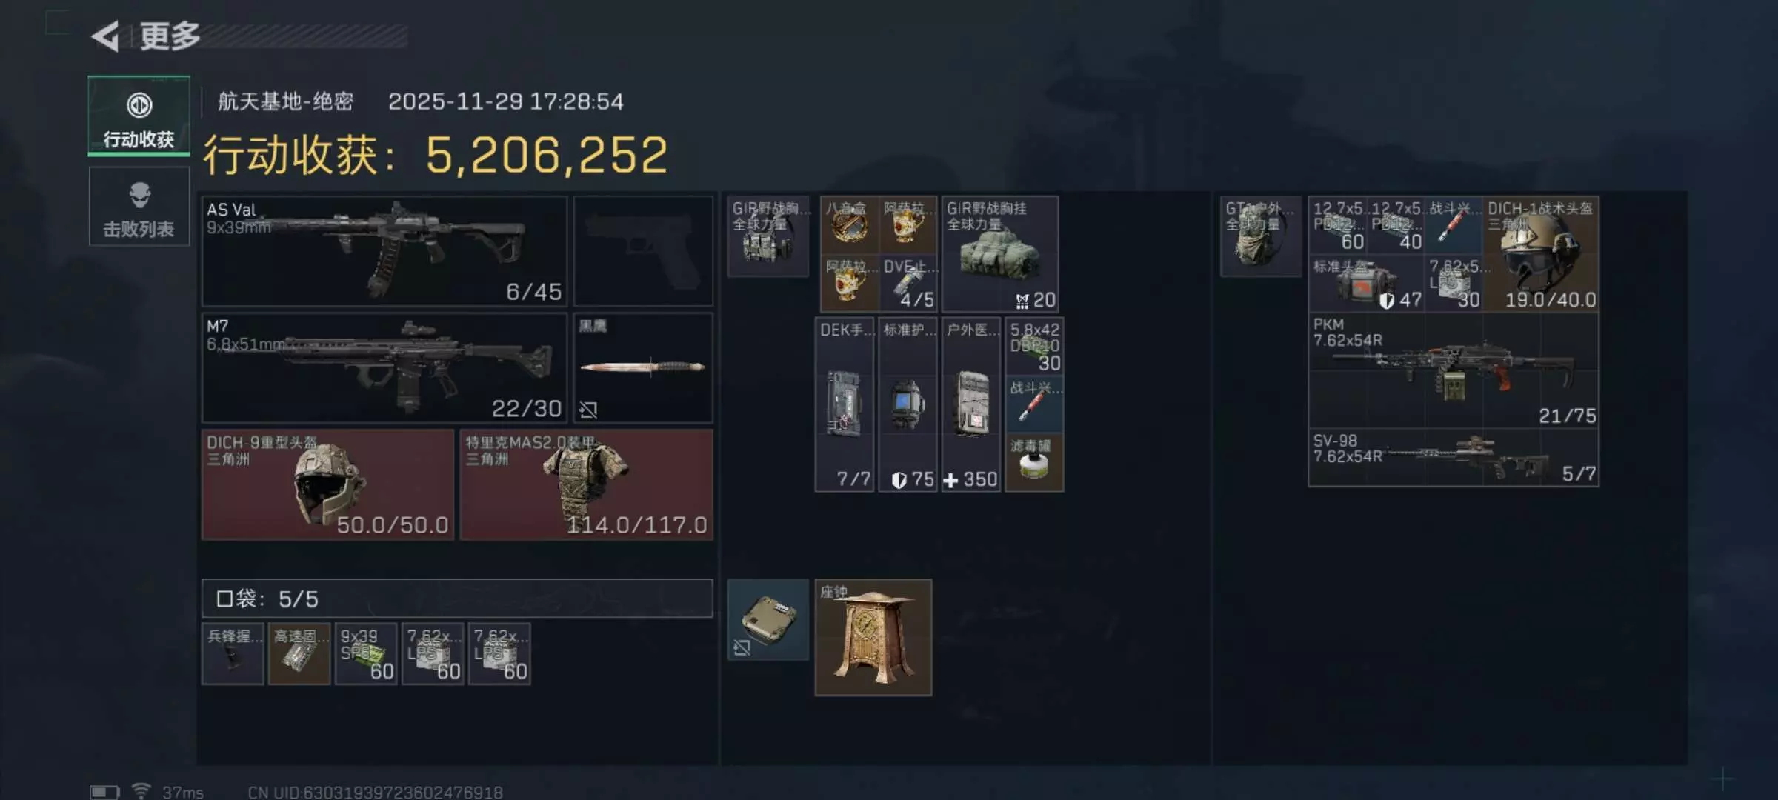Select the AS Val 9x39mm rifle
Viewport: 1778px width, 800px height.
coord(384,251)
